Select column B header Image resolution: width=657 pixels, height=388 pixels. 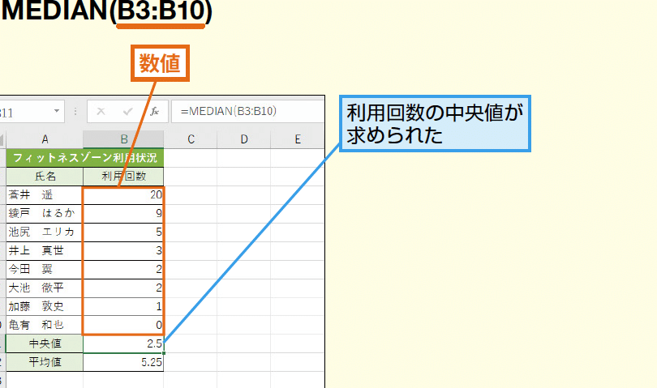pyautogui.click(x=123, y=139)
